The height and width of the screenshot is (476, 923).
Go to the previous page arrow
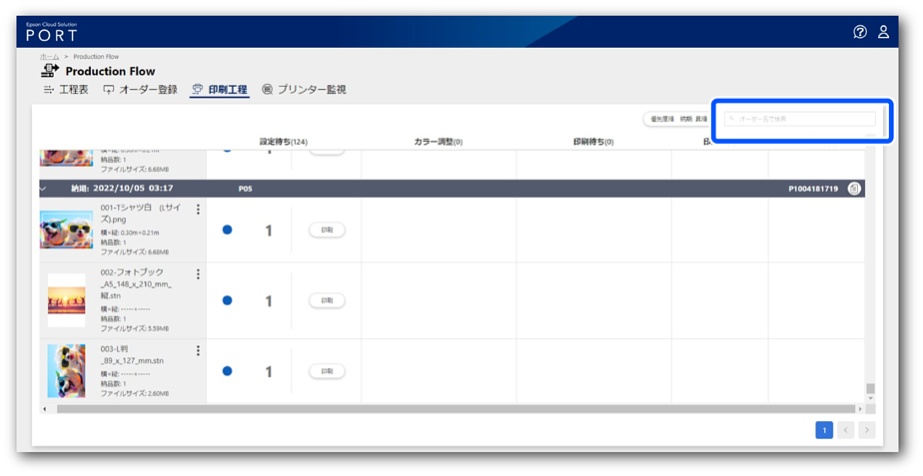pyautogui.click(x=845, y=430)
